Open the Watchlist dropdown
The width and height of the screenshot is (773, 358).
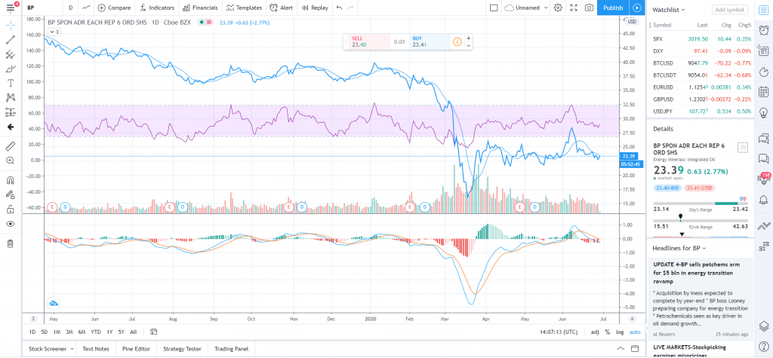pos(669,9)
